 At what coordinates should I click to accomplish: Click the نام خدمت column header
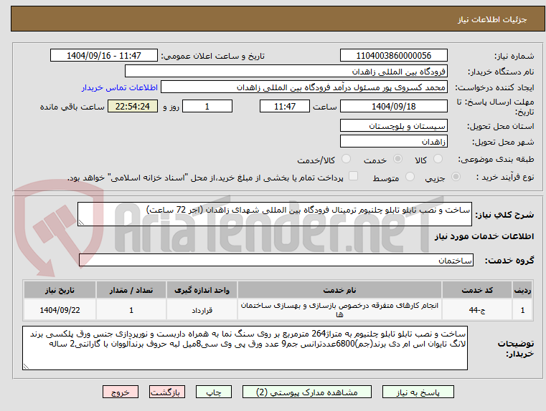[x=339, y=290]
